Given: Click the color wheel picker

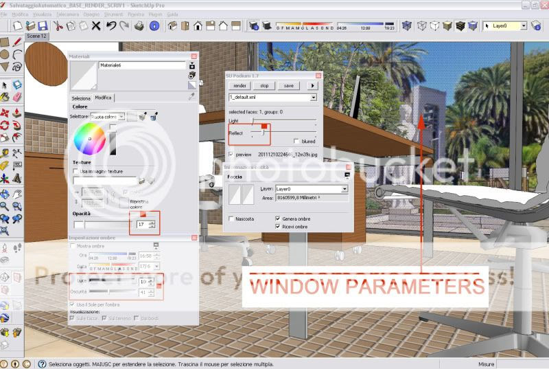Looking at the screenshot, I should (90, 139).
